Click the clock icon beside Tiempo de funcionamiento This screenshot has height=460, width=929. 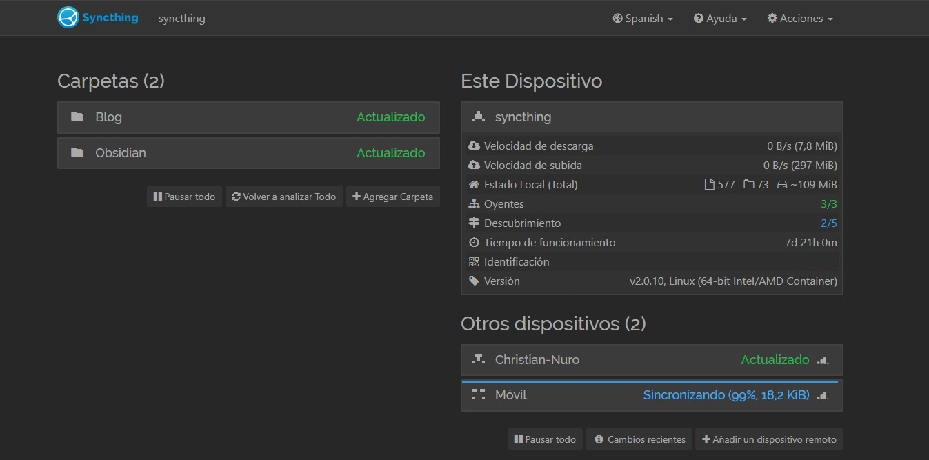click(473, 242)
